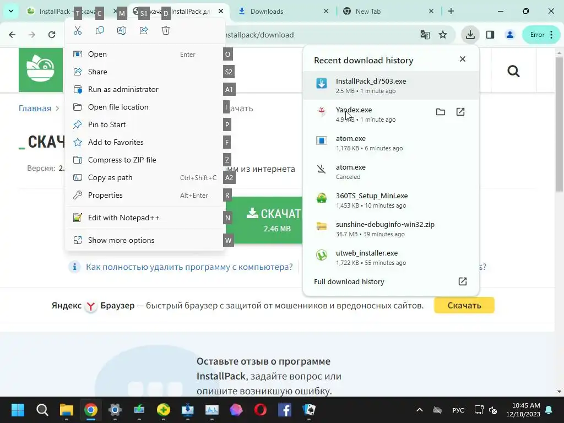564x423 pixels.
Task: Open sunshine-debuginfo-win32.zip download
Action: pos(391,229)
